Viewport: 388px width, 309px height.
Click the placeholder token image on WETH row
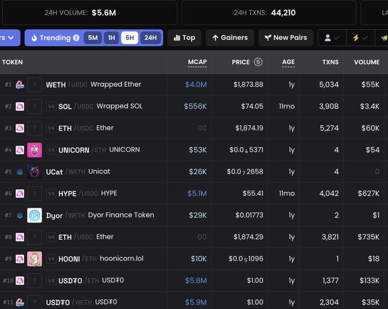[34, 85]
